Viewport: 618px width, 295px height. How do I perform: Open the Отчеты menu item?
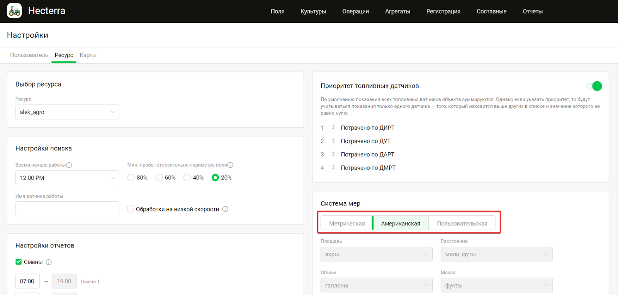(532, 11)
